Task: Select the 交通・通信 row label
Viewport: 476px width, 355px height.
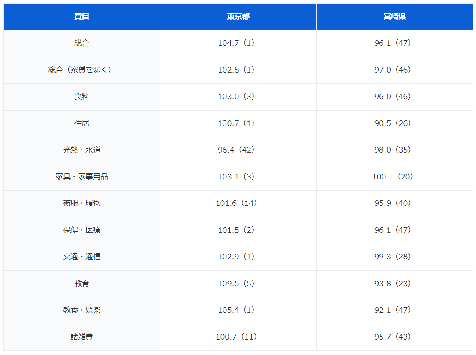Action: [82, 257]
